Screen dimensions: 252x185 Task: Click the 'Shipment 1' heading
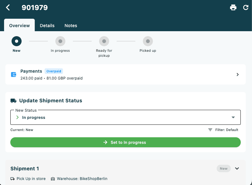[x=25, y=169]
